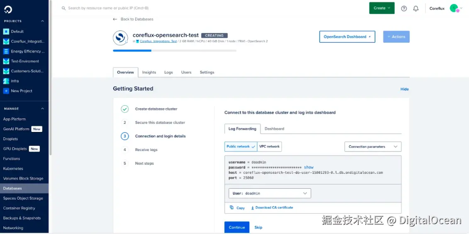
Task: Open the Actions dropdown
Action: (396, 37)
